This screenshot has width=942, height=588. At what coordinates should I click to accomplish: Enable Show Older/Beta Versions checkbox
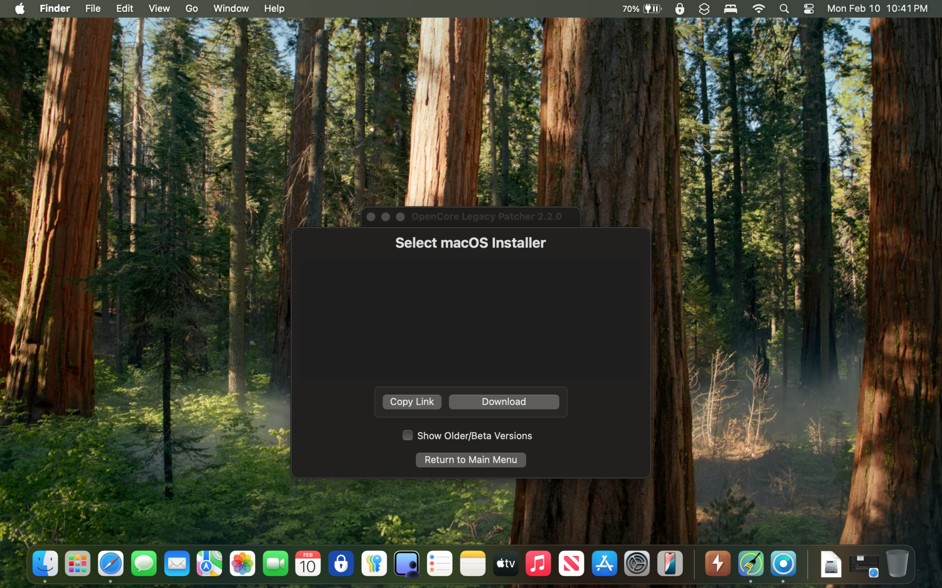tap(408, 435)
